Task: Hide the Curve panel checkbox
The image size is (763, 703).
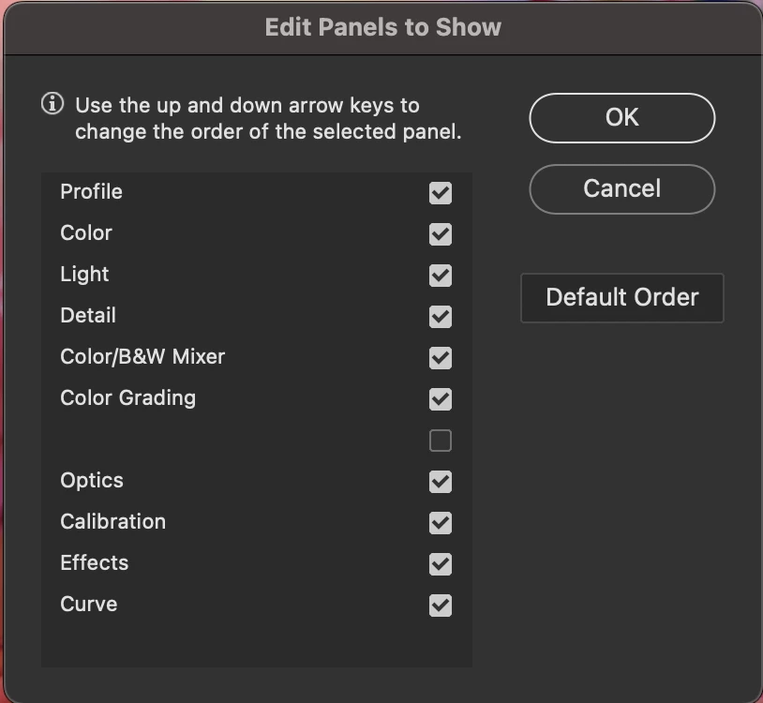Action: [x=440, y=606]
